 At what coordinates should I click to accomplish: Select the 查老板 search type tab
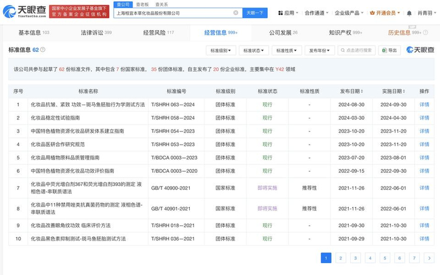click(x=142, y=4)
